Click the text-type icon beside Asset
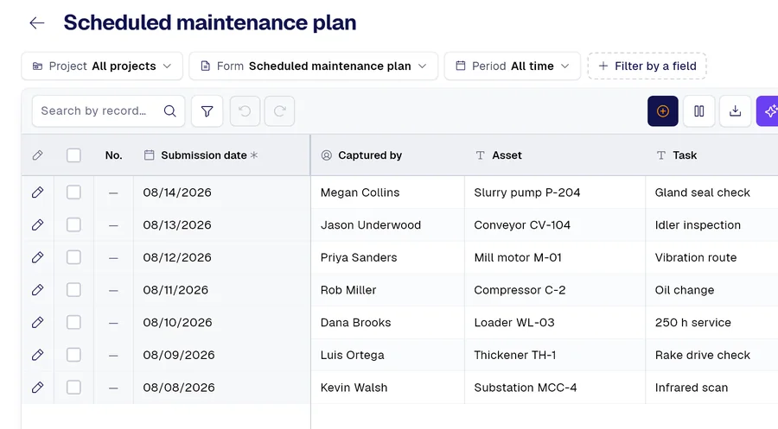 [480, 155]
